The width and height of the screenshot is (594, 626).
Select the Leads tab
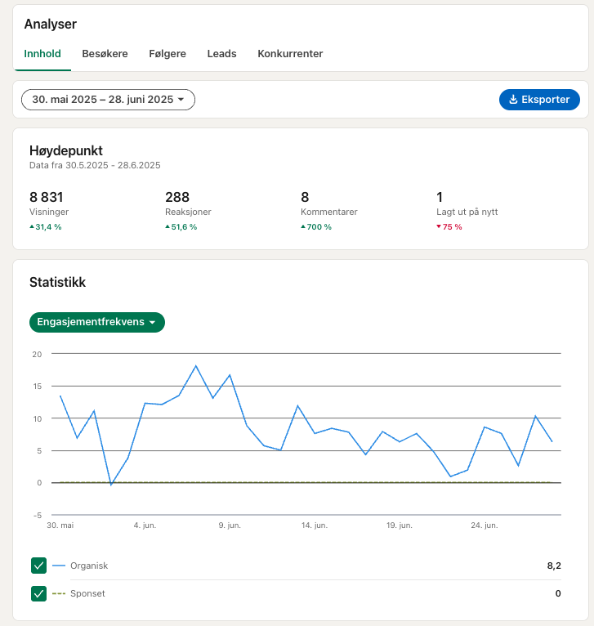(x=222, y=53)
